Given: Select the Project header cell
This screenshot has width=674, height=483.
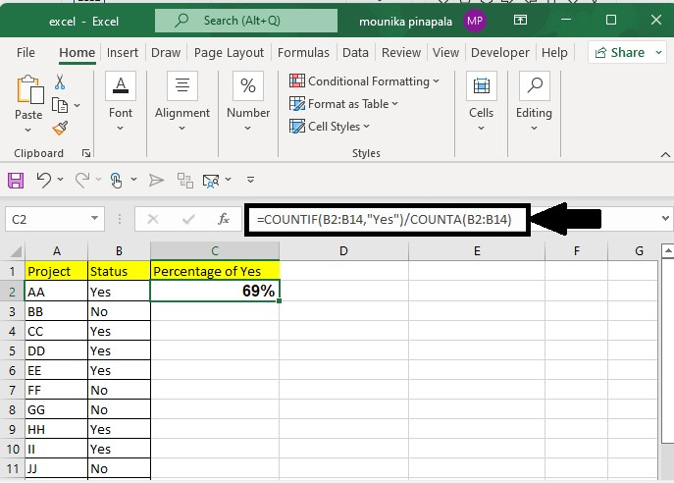Looking at the screenshot, I should (x=56, y=271).
